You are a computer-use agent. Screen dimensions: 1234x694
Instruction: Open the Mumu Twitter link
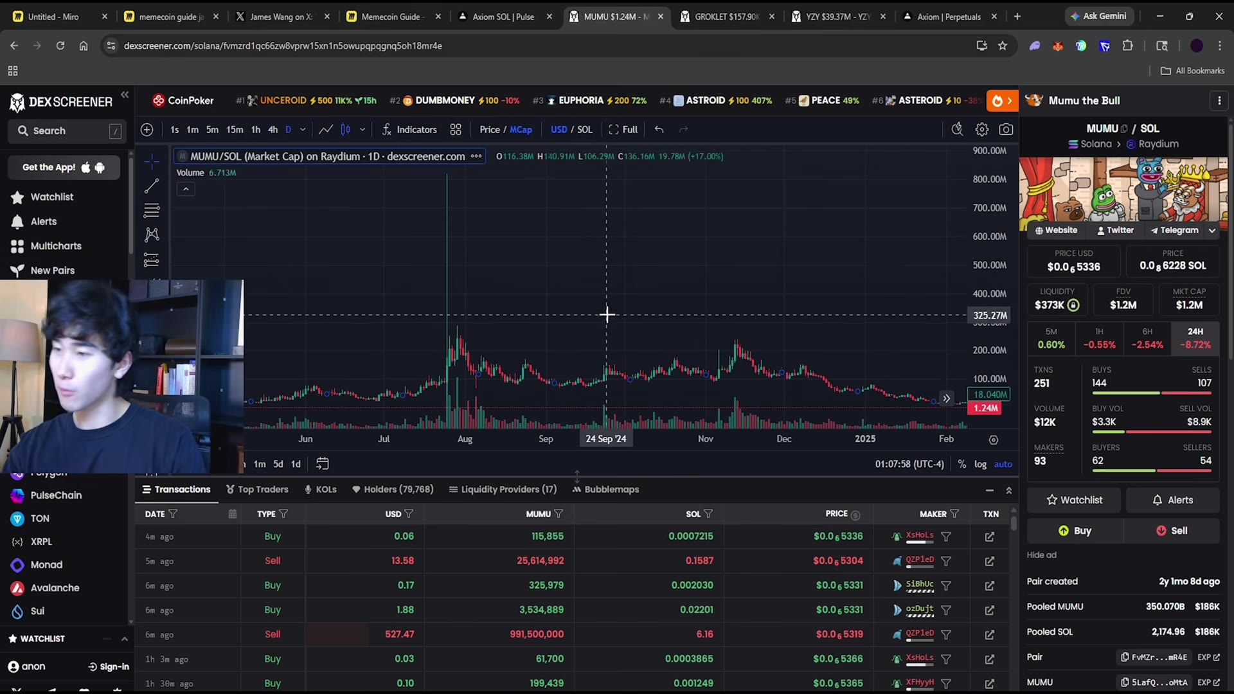(x=1115, y=230)
